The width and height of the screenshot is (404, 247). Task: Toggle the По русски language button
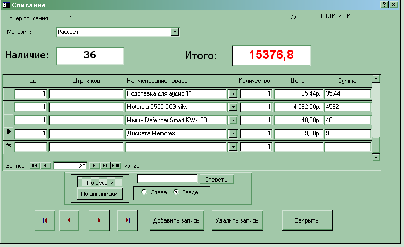[100, 182]
